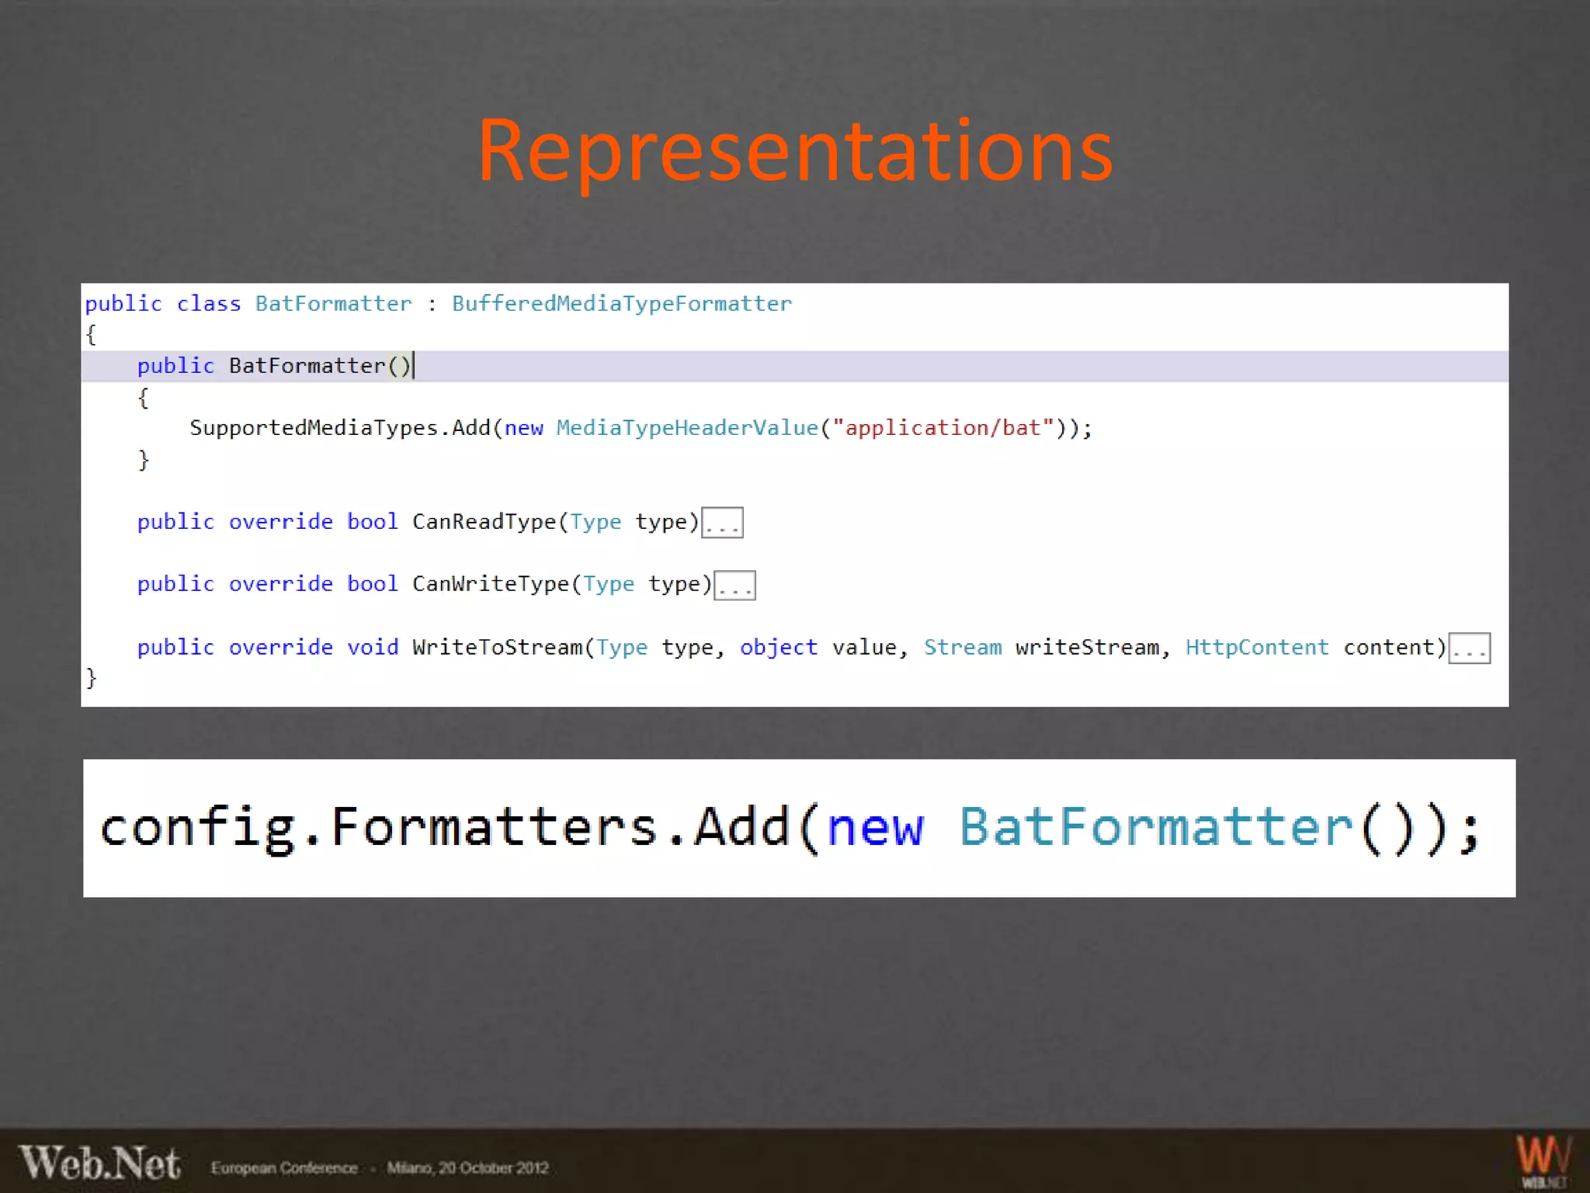Click the Web.Net logo in footer
The height and width of the screenshot is (1193, 1590).
click(99, 1163)
